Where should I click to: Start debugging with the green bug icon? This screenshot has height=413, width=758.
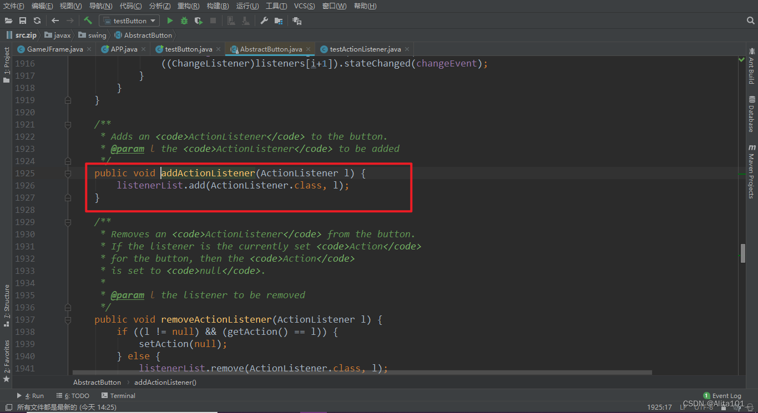(184, 21)
